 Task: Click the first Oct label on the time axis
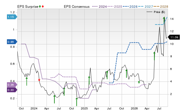21,108
